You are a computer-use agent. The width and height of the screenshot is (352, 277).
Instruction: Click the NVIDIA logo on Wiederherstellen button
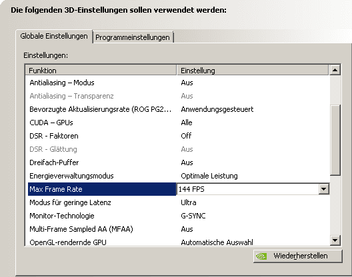(x=261, y=256)
